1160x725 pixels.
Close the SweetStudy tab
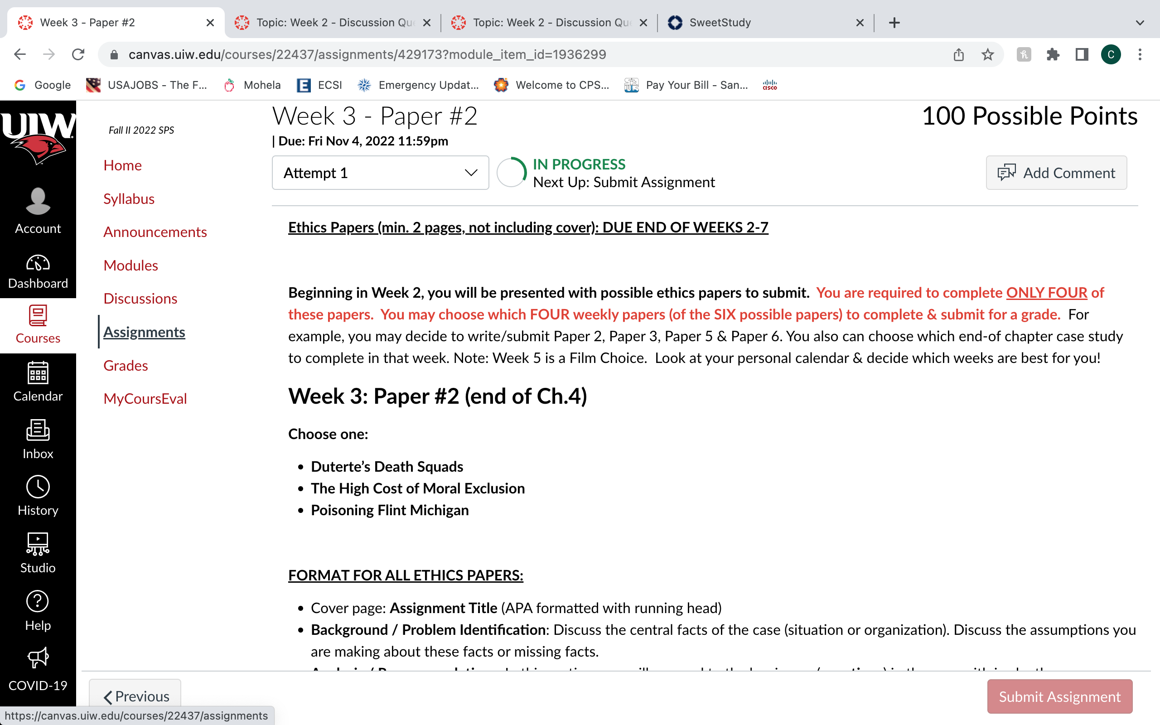[x=860, y=23]
